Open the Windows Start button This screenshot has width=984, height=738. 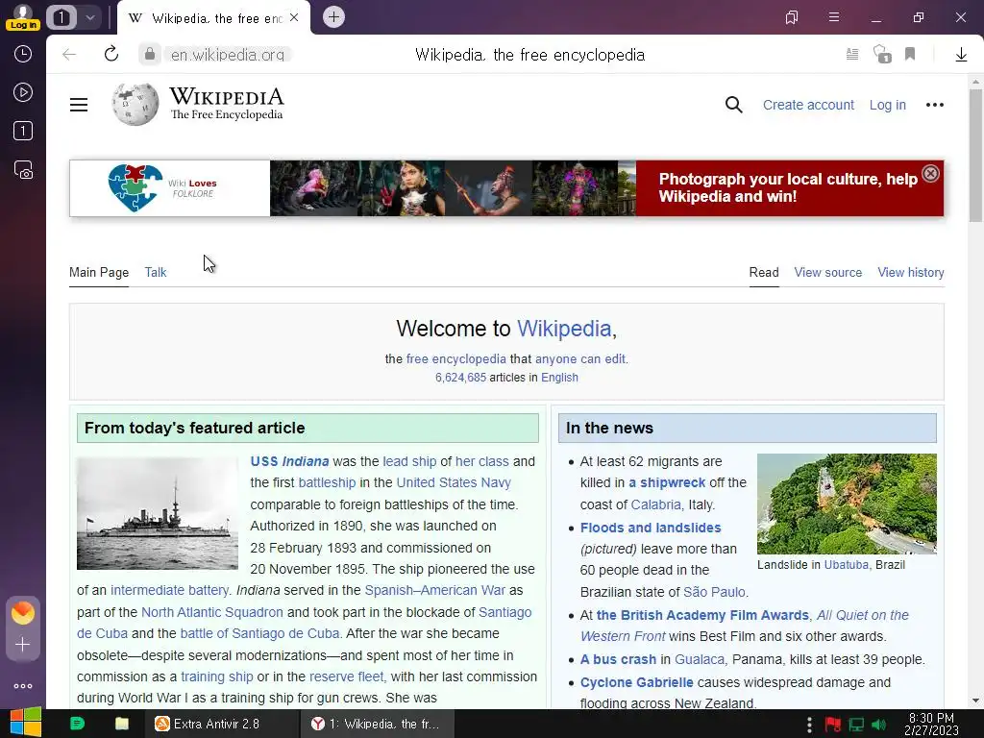pyautogui.click(x=26, y=723)
